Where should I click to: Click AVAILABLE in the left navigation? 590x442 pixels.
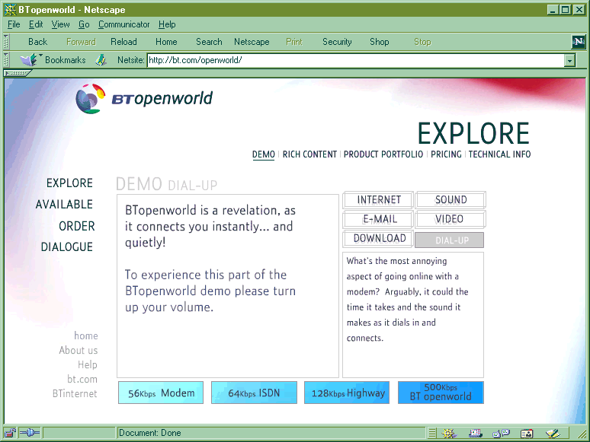pyautogui.click(x=64, y=205)
